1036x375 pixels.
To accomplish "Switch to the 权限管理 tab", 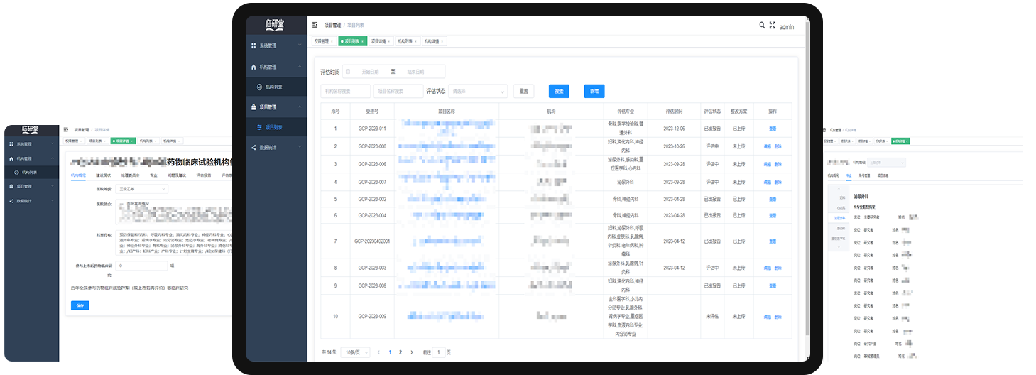I will pos(323,41).
